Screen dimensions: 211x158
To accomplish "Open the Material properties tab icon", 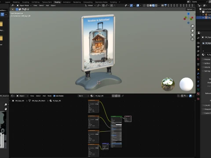I will (198, 93).
